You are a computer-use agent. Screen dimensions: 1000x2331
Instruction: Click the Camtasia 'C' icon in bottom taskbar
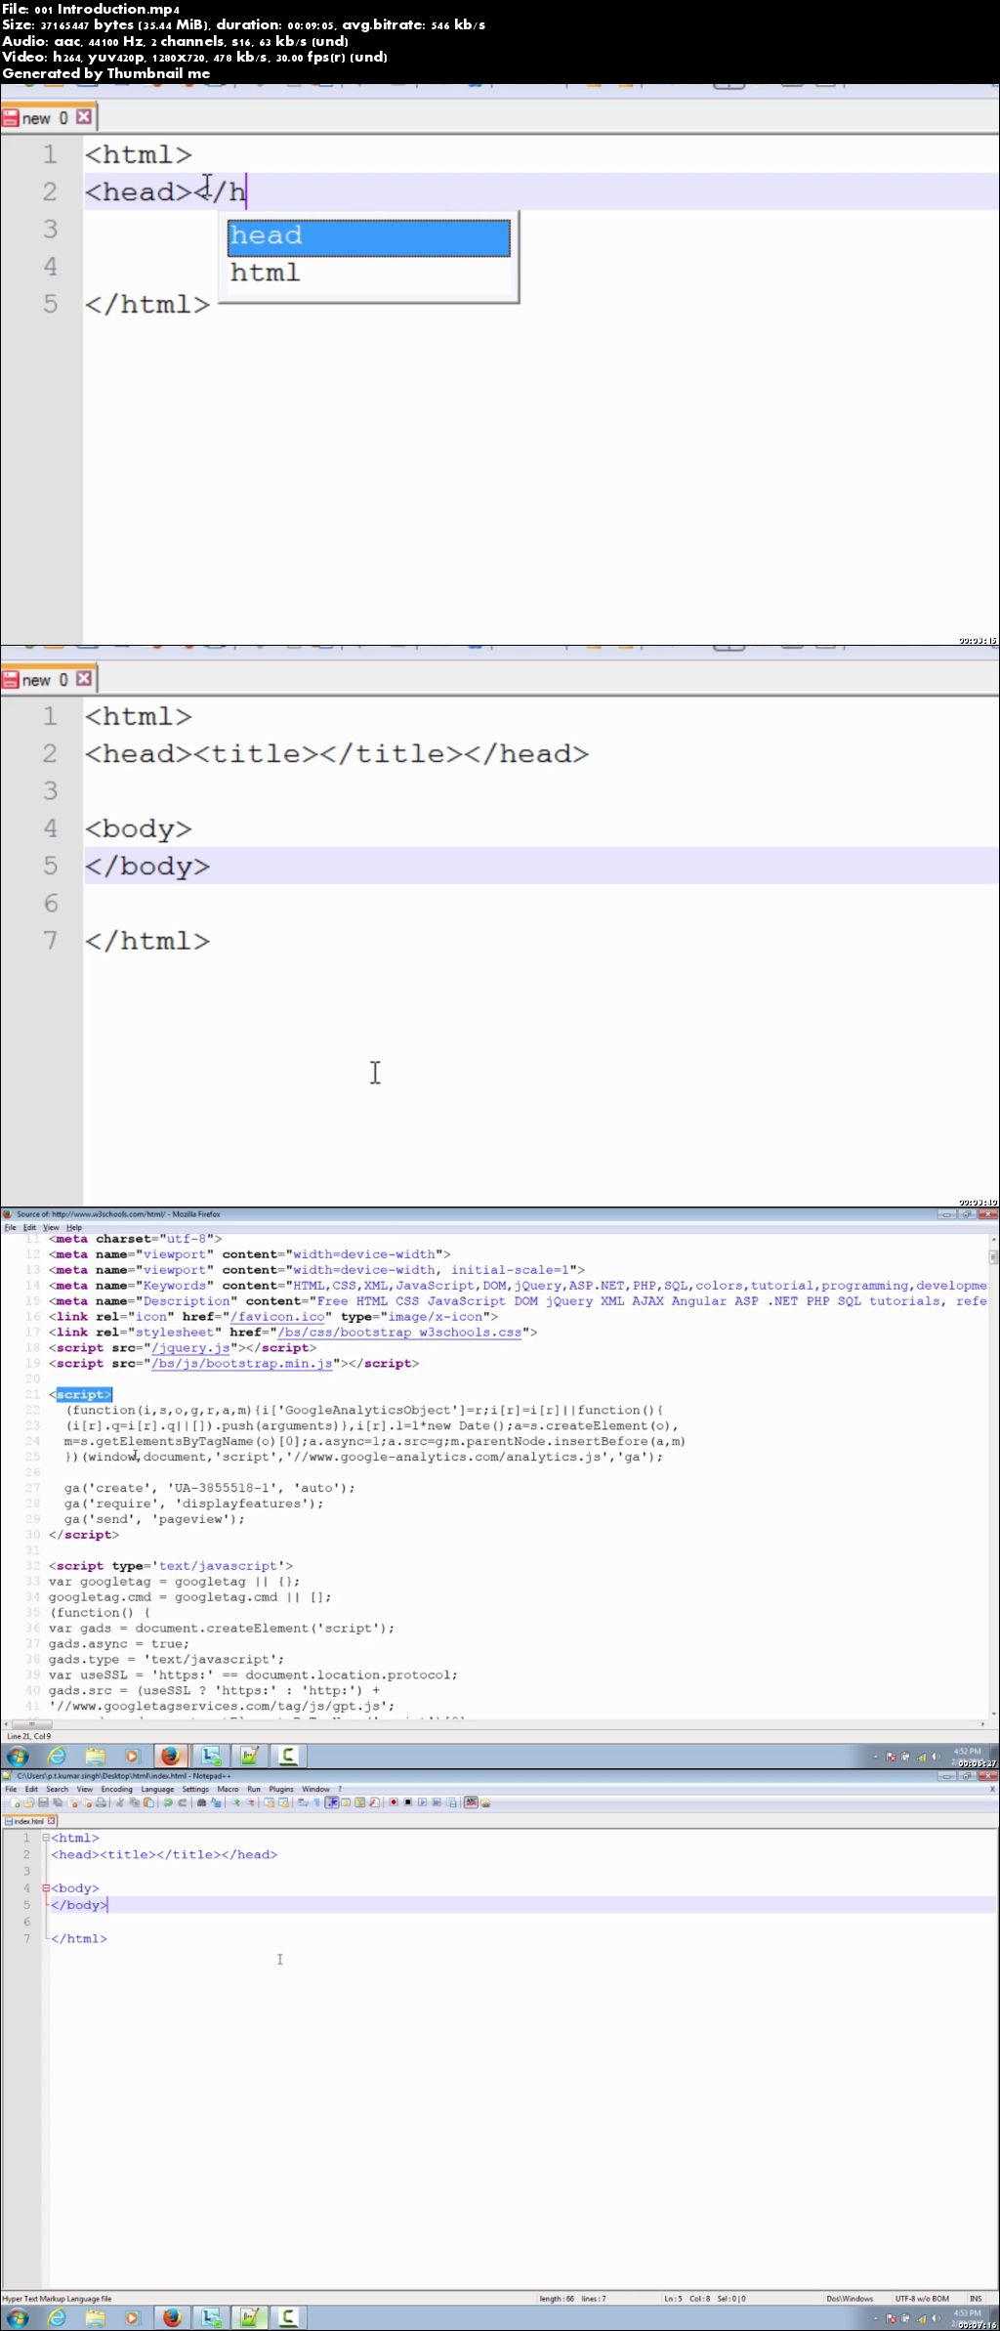(288, 2317)
